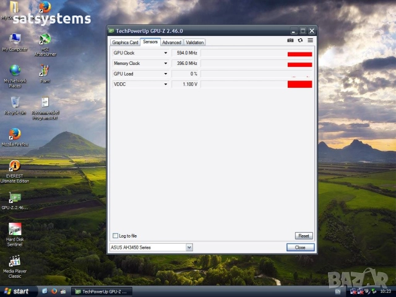Click the Memory Clock history graph

[257, 63]
